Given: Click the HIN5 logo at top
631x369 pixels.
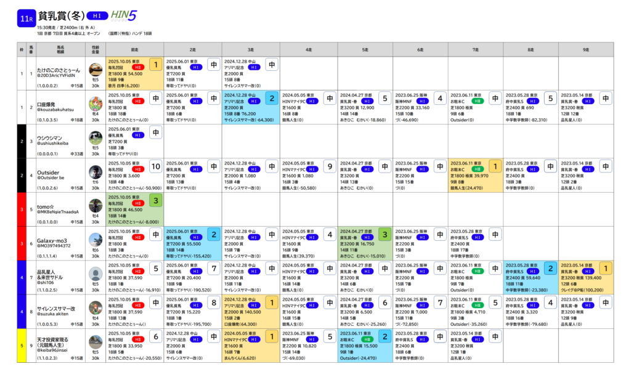Looking at the screenshot, I should (124, 15).
